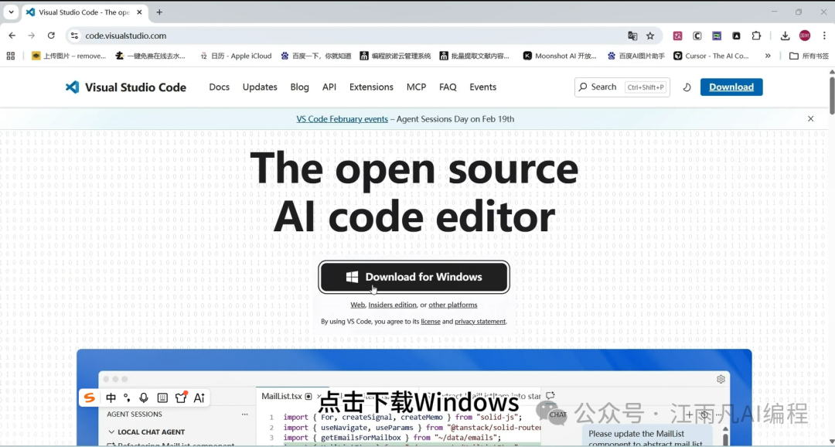Open the MCP page

[416, 87]
